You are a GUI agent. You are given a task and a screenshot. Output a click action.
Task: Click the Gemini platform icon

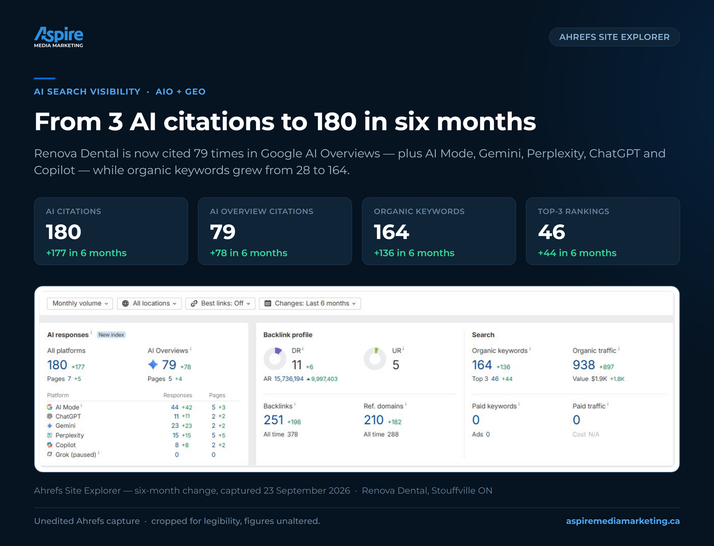point(50,426)
